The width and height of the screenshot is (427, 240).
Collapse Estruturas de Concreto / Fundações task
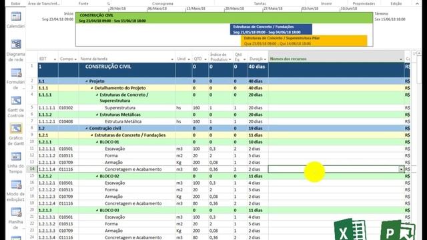coord(92,135)
